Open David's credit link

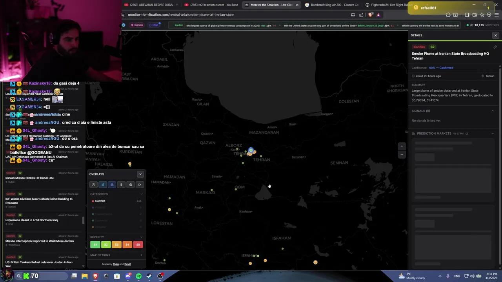pyautogui.click(x=128, y=264)
